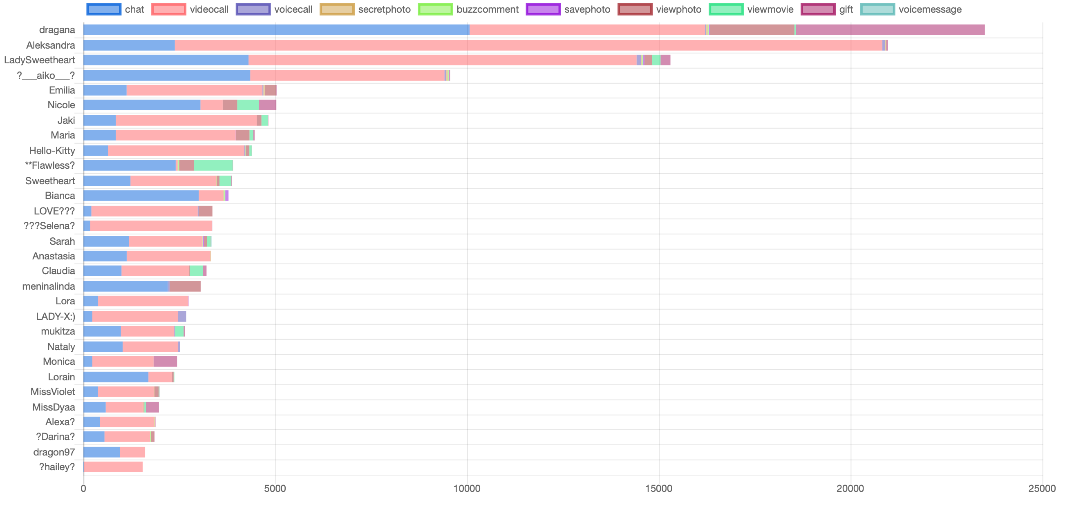Hide the voicemessage dataset via legend
1092x518 pixels.
[x=877, y=9]
